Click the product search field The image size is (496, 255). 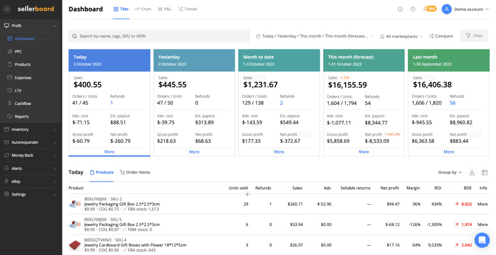[160, 36]
